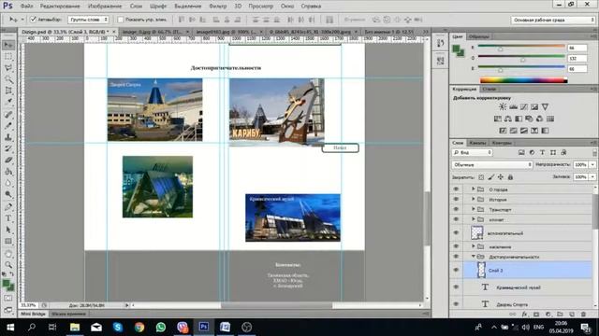This screenshot has height=336, width=599.
Task: Delete layer with trash icon
Action: [583, 315]
